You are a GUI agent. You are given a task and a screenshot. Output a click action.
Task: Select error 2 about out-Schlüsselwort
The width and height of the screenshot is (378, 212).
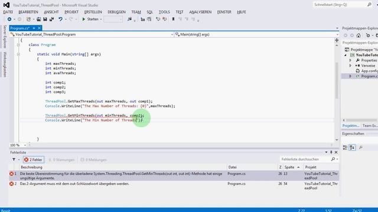(x=174, y=186)
